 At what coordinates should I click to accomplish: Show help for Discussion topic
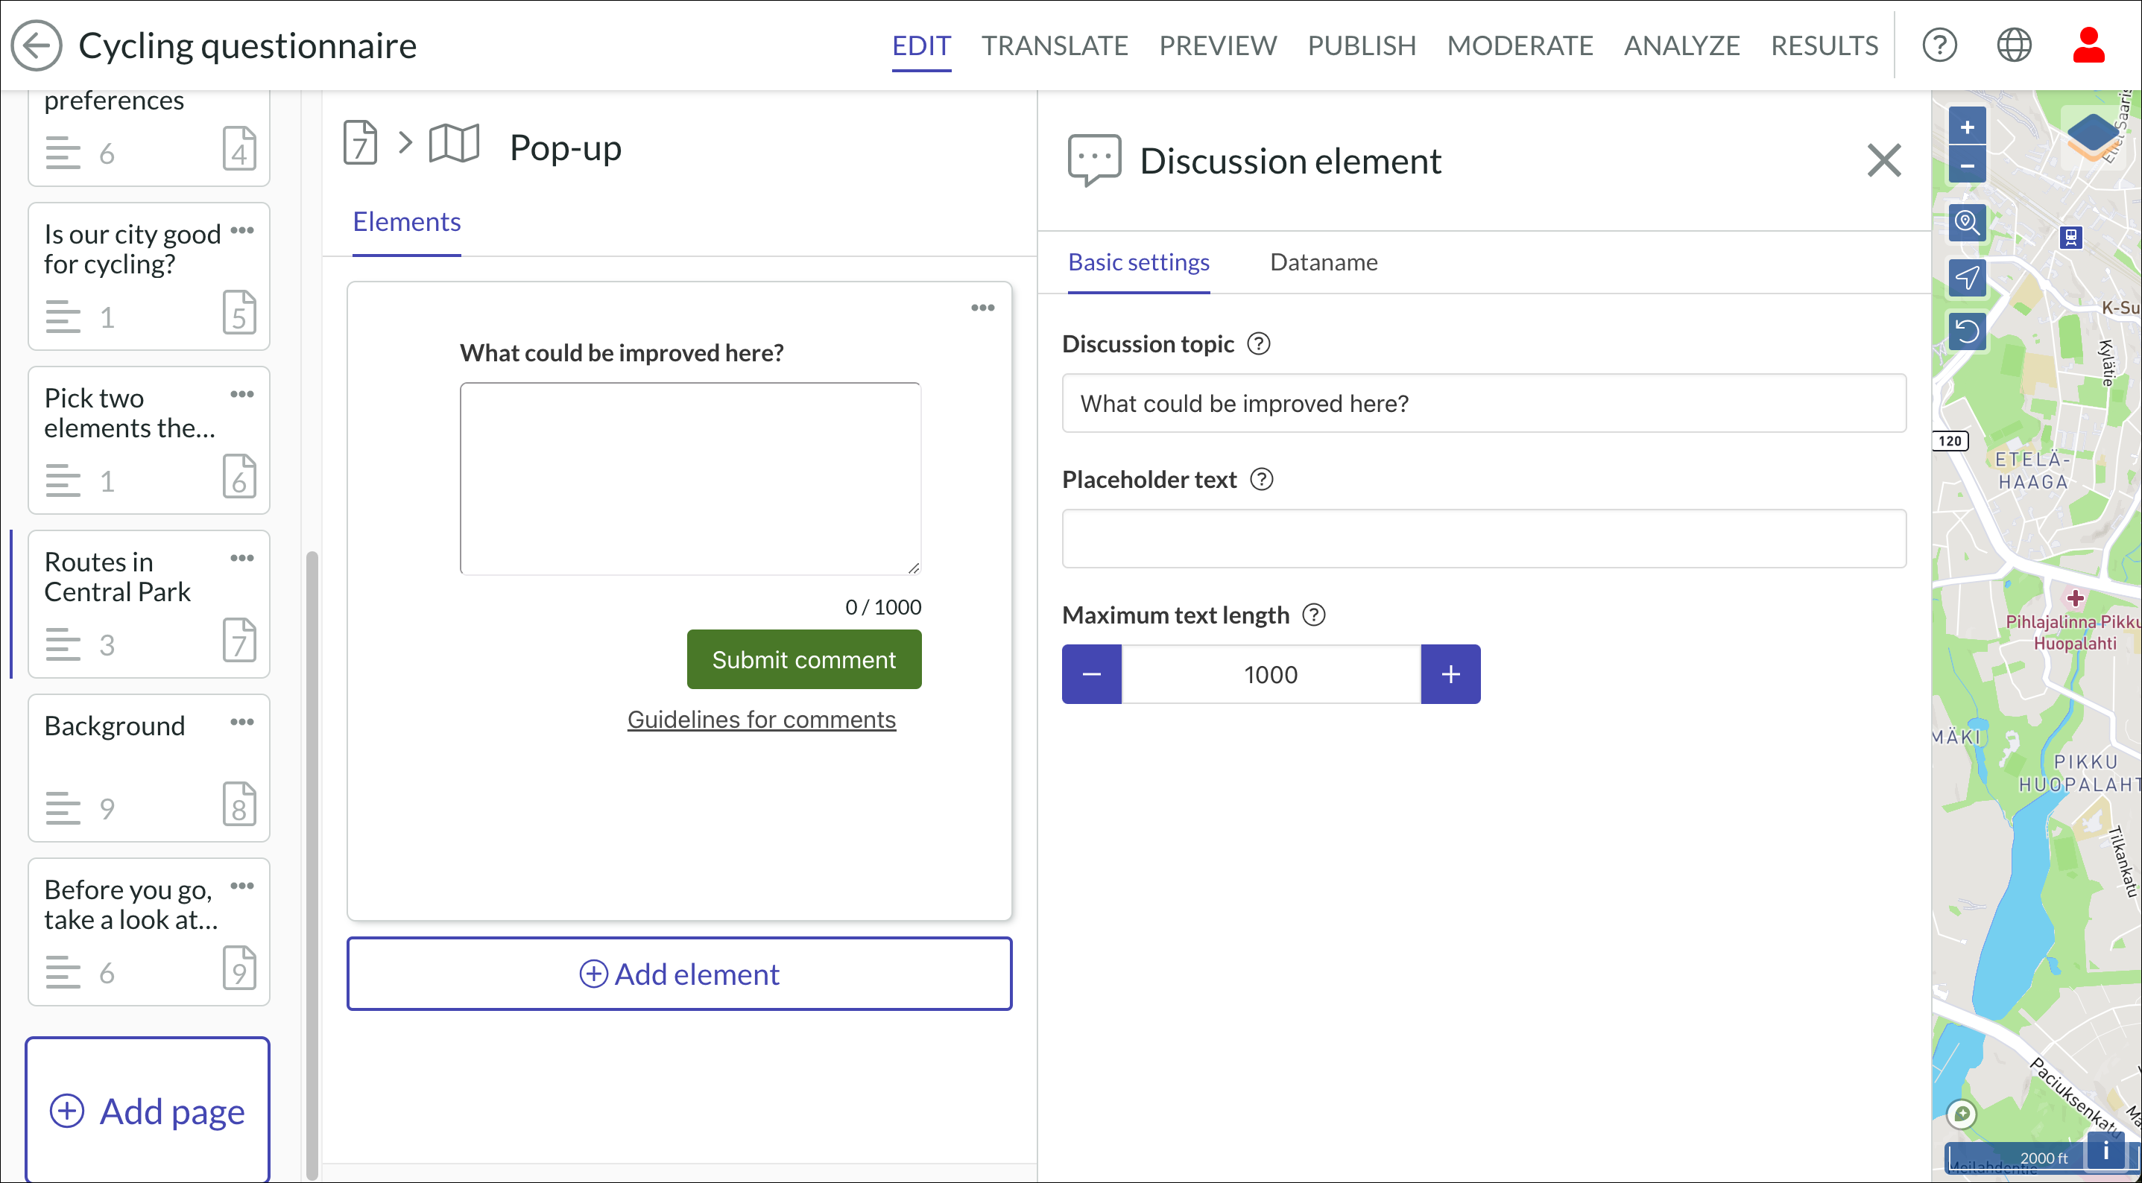coord(1259,344)
